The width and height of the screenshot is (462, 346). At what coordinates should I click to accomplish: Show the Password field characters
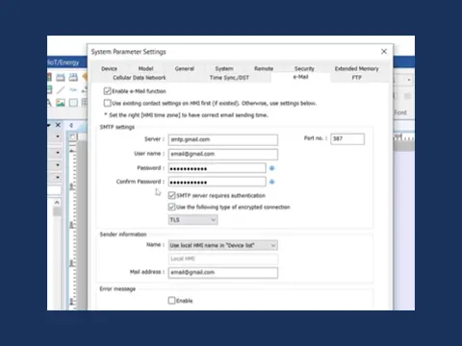(x=271, y=168)
